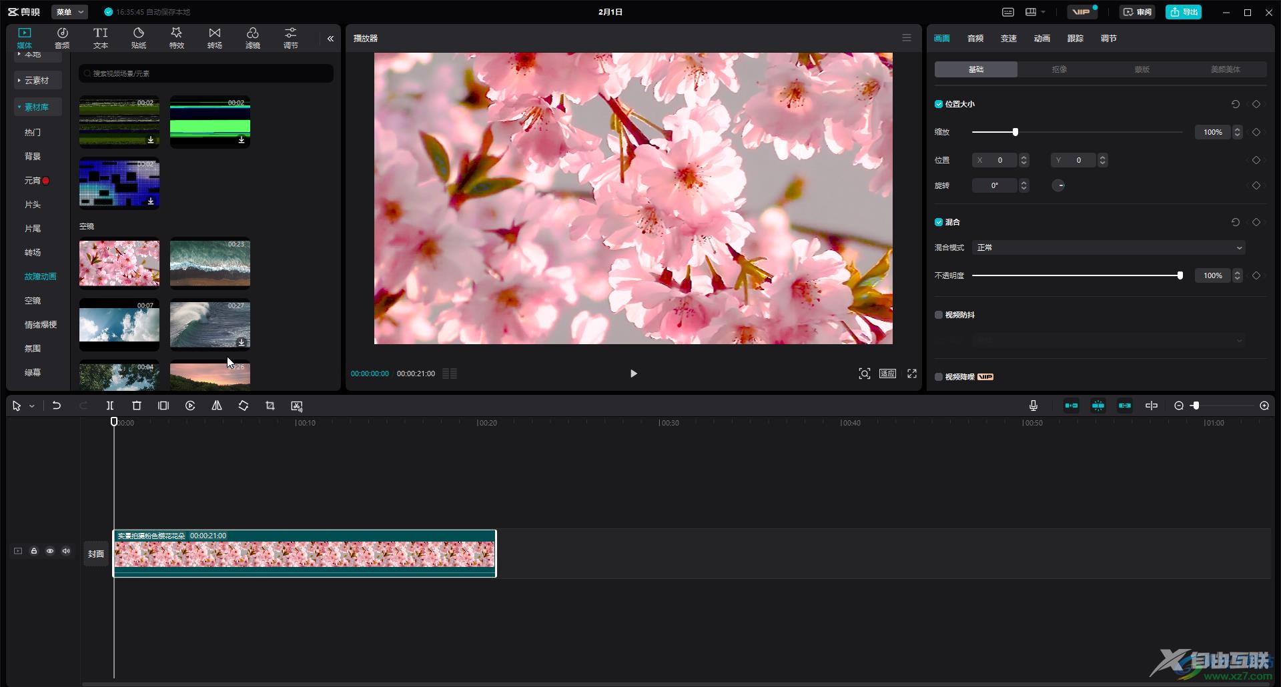Hide the video track with eye icon
The height and width of the screenshot is (687, 1281).
pos(50,551)
